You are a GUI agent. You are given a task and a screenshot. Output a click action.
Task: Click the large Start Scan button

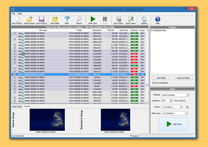click(x=173, y=124)
